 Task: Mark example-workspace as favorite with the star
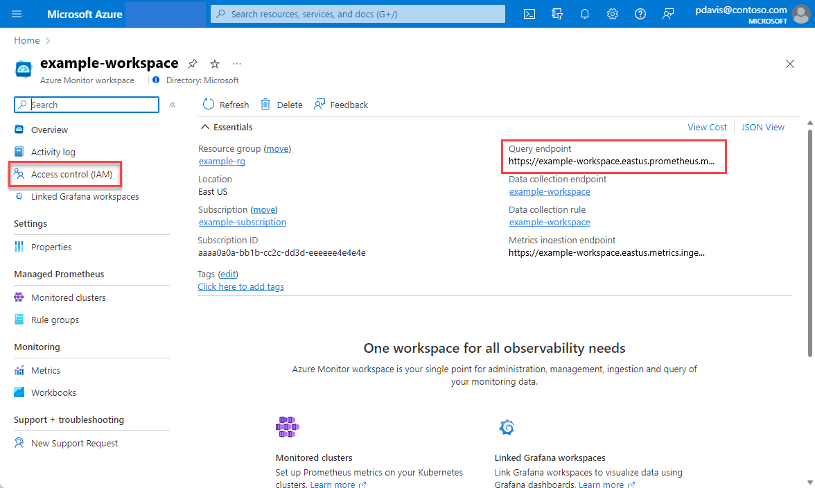click(x=215, y=64)
